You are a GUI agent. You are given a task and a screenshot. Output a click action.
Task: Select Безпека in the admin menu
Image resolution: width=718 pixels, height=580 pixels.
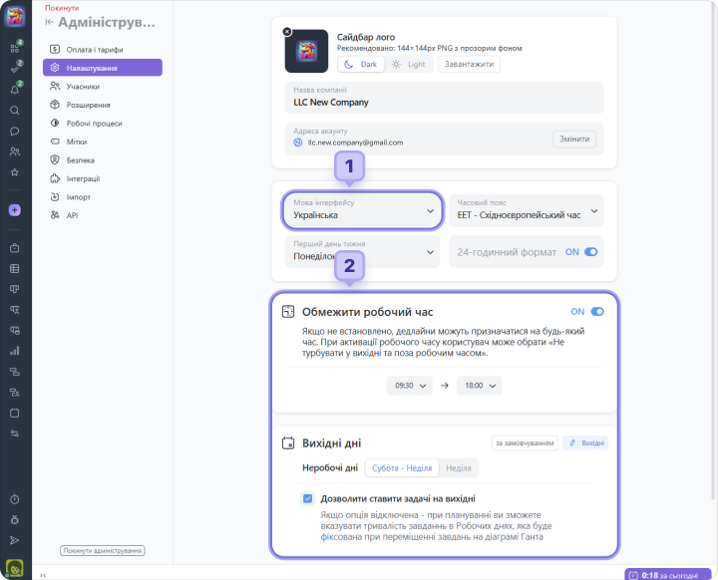coord(81,159)
